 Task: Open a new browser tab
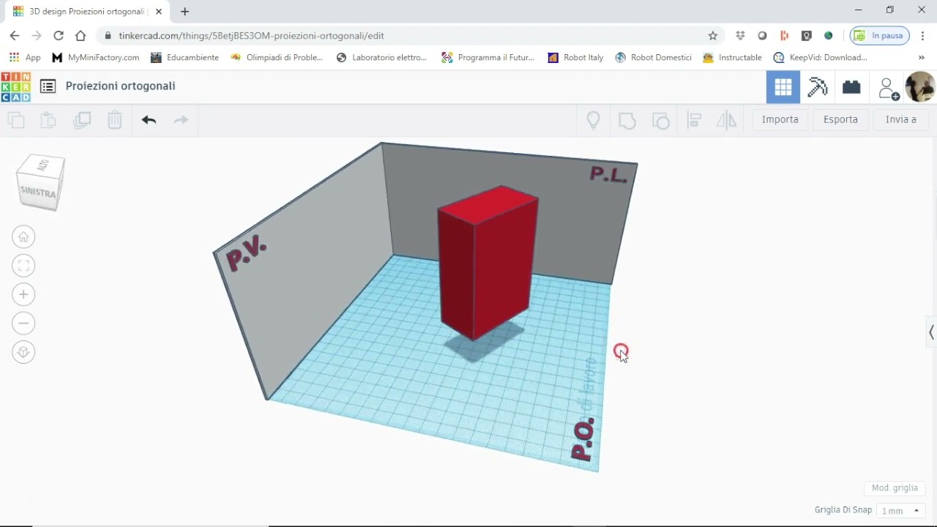click(184, 12)
